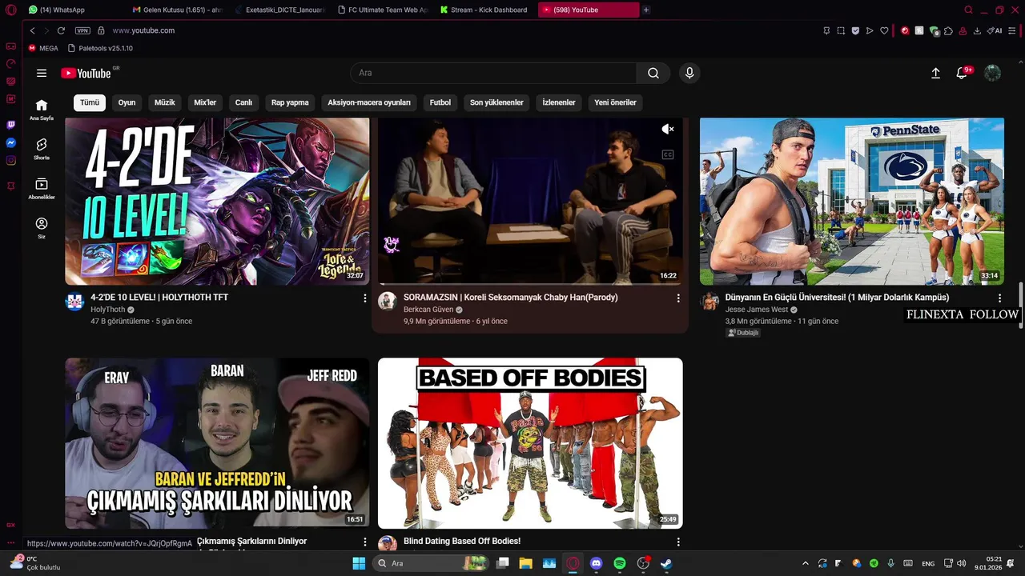1025x576 pixels.
Task: Open Messenger in Opera sidebar
Action: 11,142
